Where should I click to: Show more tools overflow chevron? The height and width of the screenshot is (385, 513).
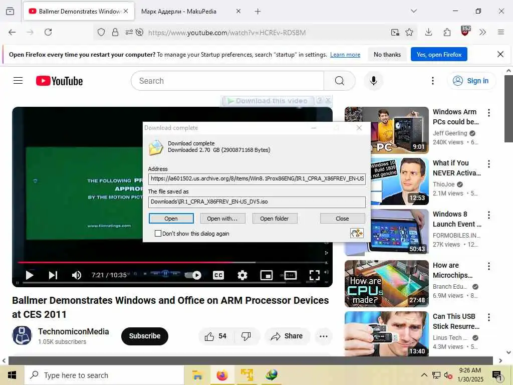482,32
